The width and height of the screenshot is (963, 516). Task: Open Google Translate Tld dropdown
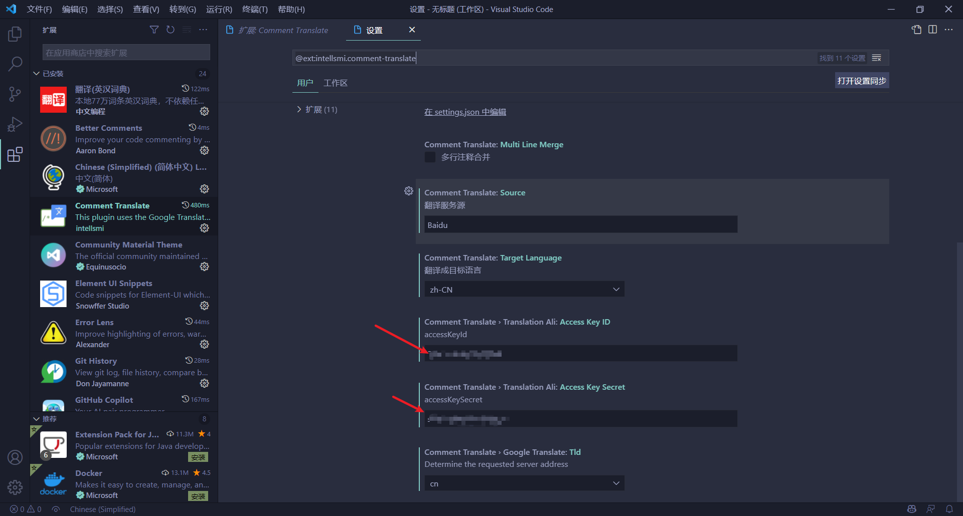point(524,484)
